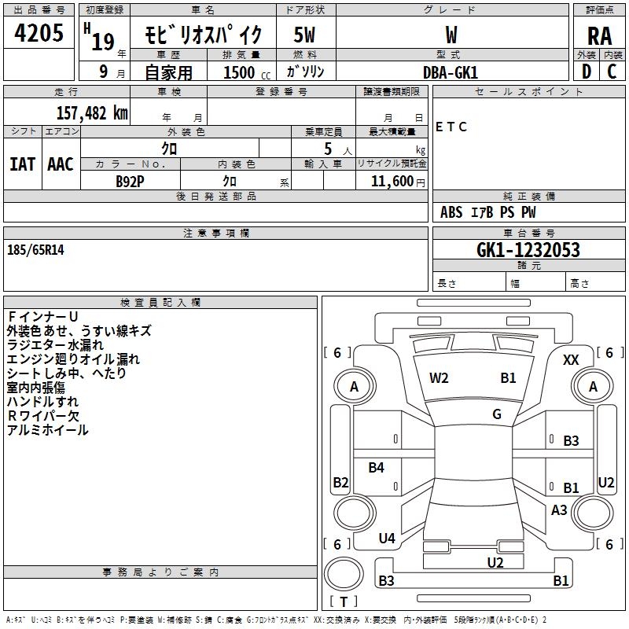Click the note Fインナー U
Image resolution: width=629 pixels, height=629 pixels.
[x=42, y=317]
